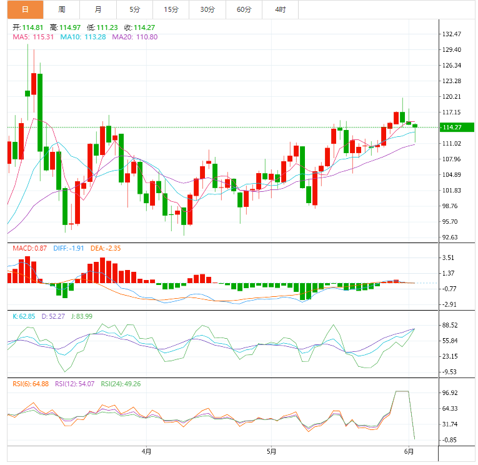
Task: Open the 15分 interval tab
Action: [x=171, y=9]
